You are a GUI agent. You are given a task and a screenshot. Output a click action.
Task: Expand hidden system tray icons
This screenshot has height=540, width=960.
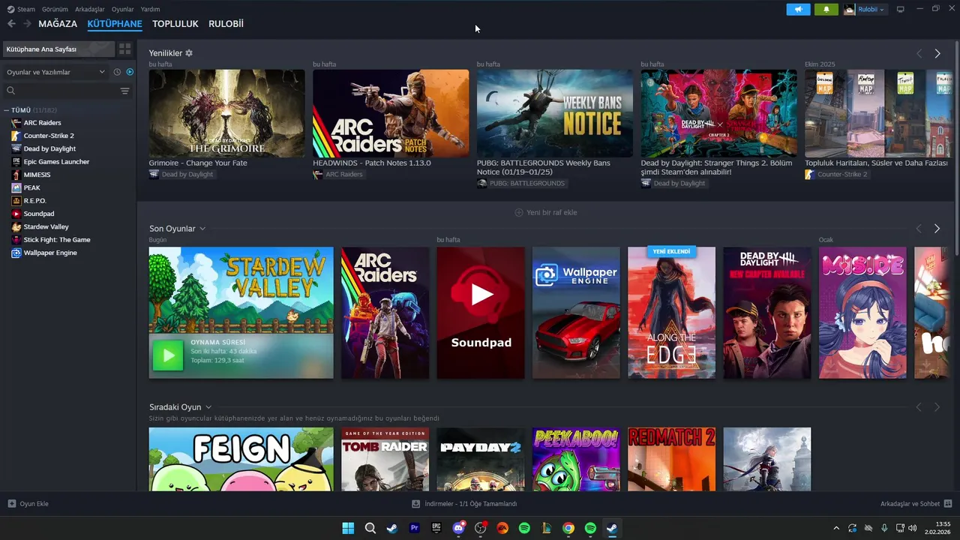pyautogui.click(x=836, y=528)
